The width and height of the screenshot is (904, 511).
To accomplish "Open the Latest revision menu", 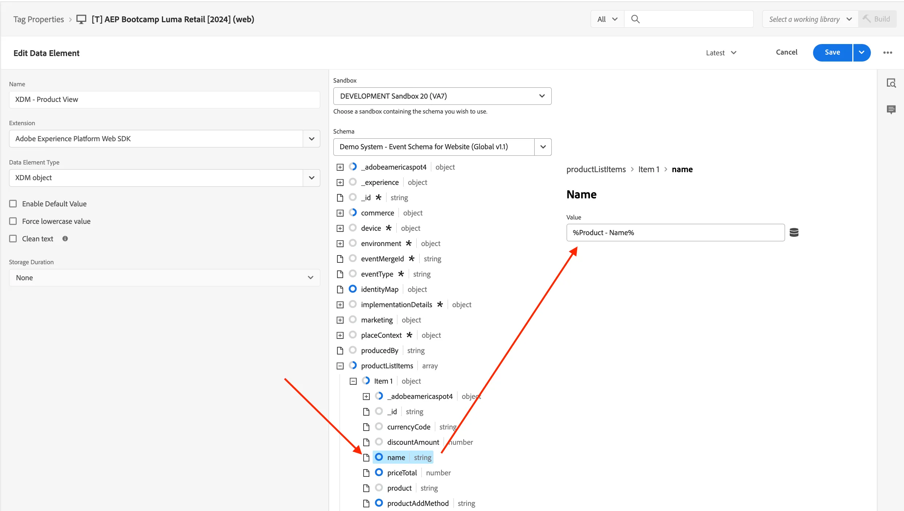I will [721, 53].
